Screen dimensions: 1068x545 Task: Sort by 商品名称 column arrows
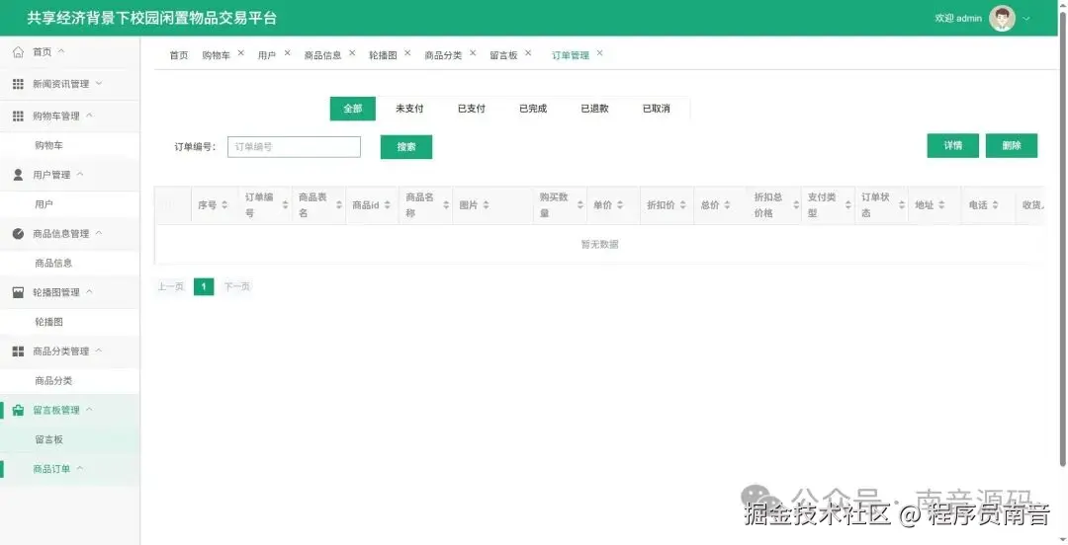click(446, 204)
